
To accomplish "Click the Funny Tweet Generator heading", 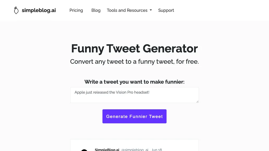I will tap(134, 48).
